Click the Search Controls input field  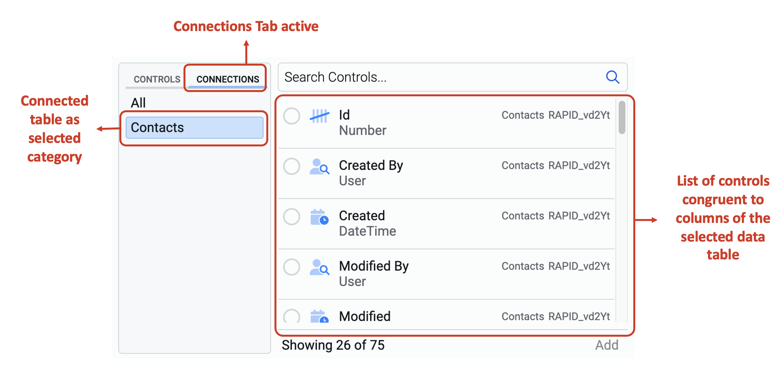coord(453,77)
